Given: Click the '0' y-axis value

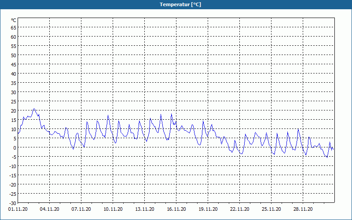Looking at the screenshot, I should (x=15, y=148).
